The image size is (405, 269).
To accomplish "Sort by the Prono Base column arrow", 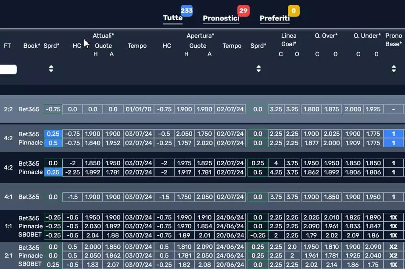I will [x=394, y=69].
